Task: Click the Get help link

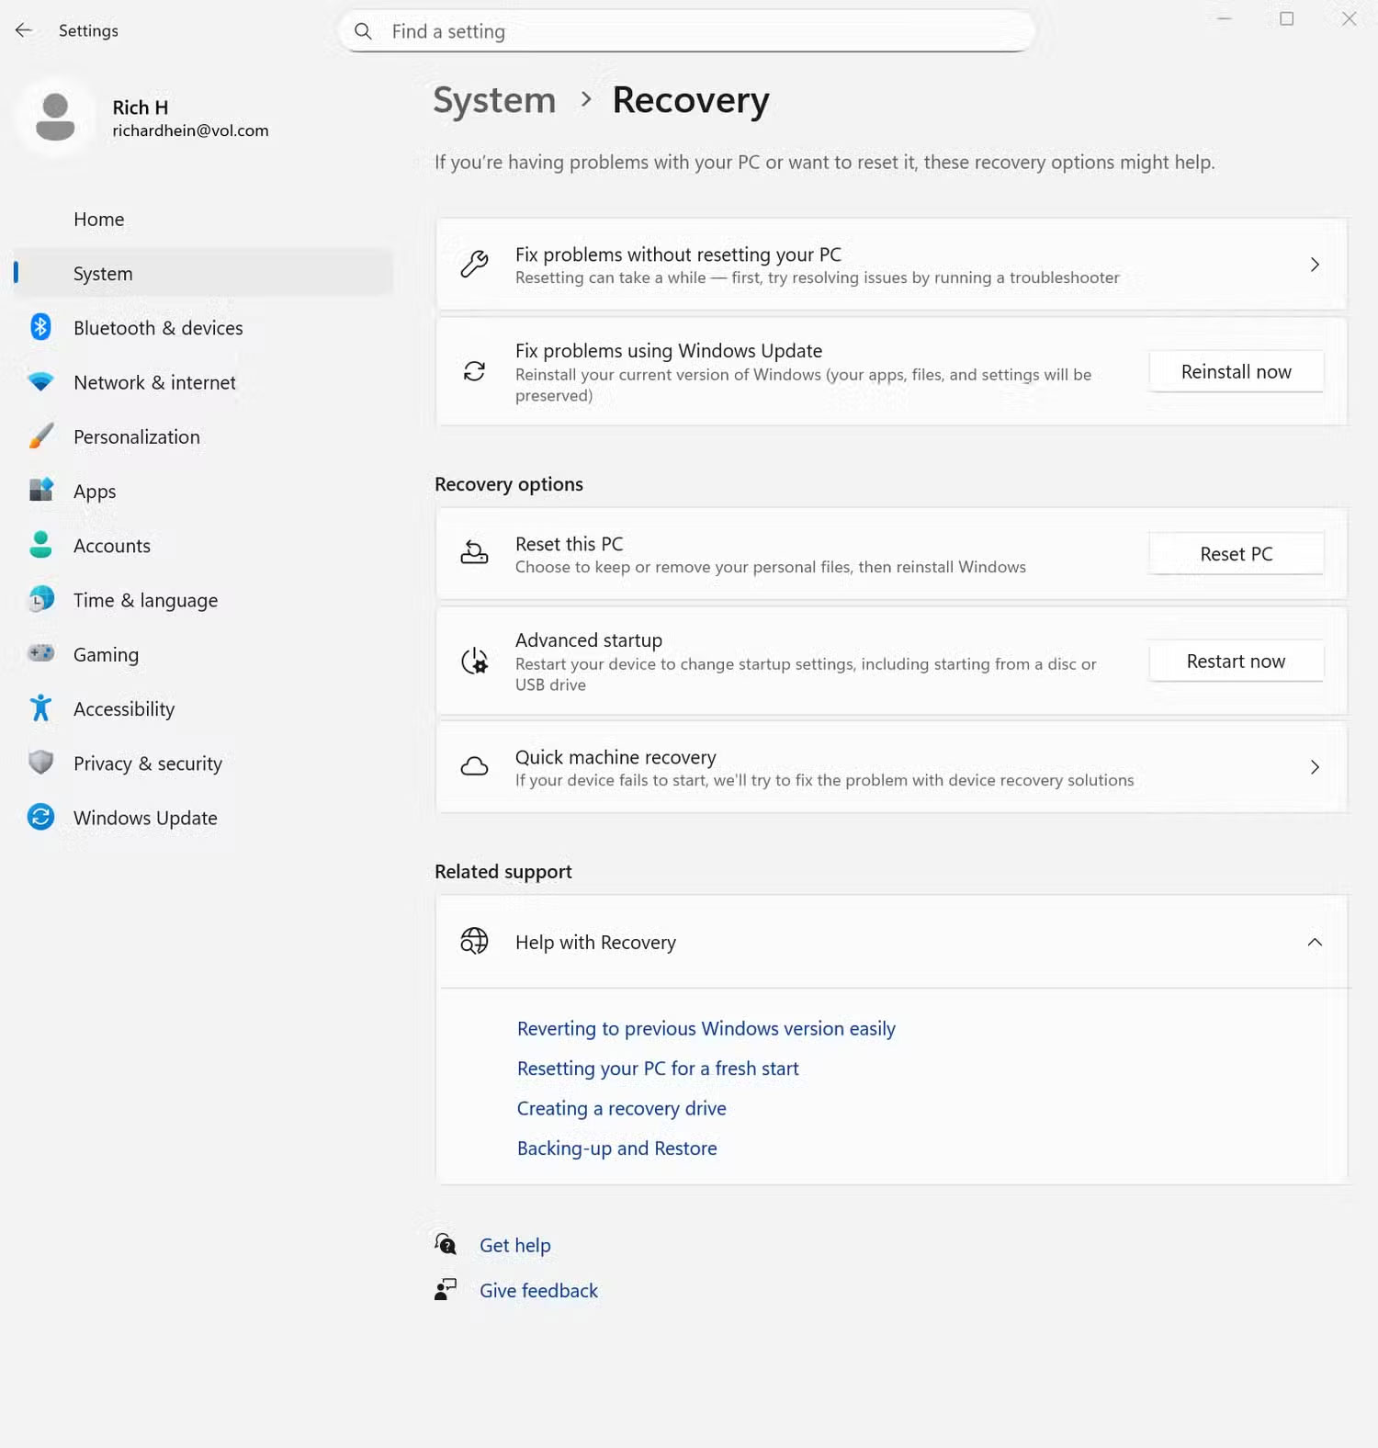Action: click(x=514, y=1245)
